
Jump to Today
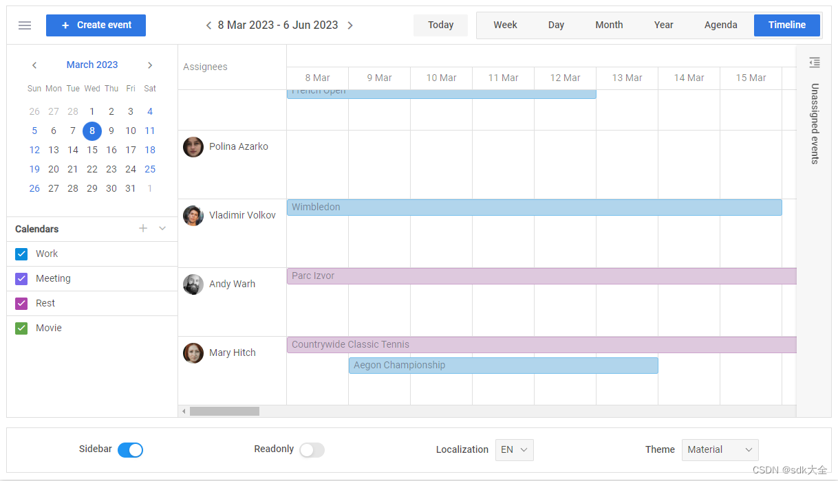point(440,25)
